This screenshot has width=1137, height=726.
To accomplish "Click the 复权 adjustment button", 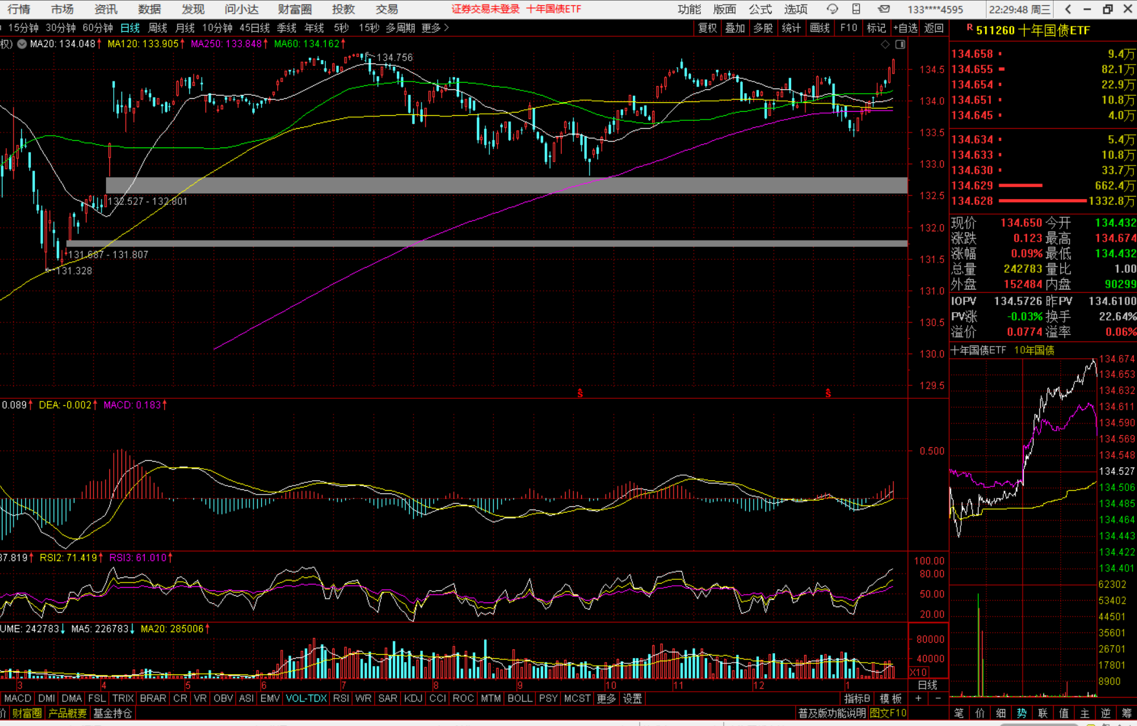I will coord(708,28).
